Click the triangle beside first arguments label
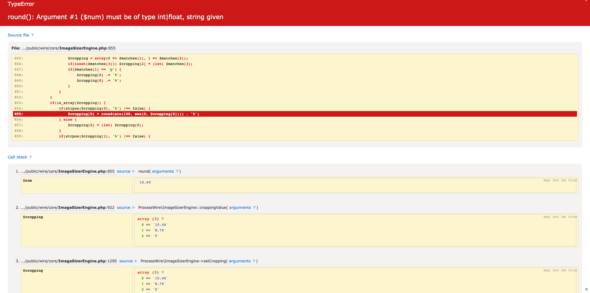Viewport: 590px width, 293px height. [177, 171]
